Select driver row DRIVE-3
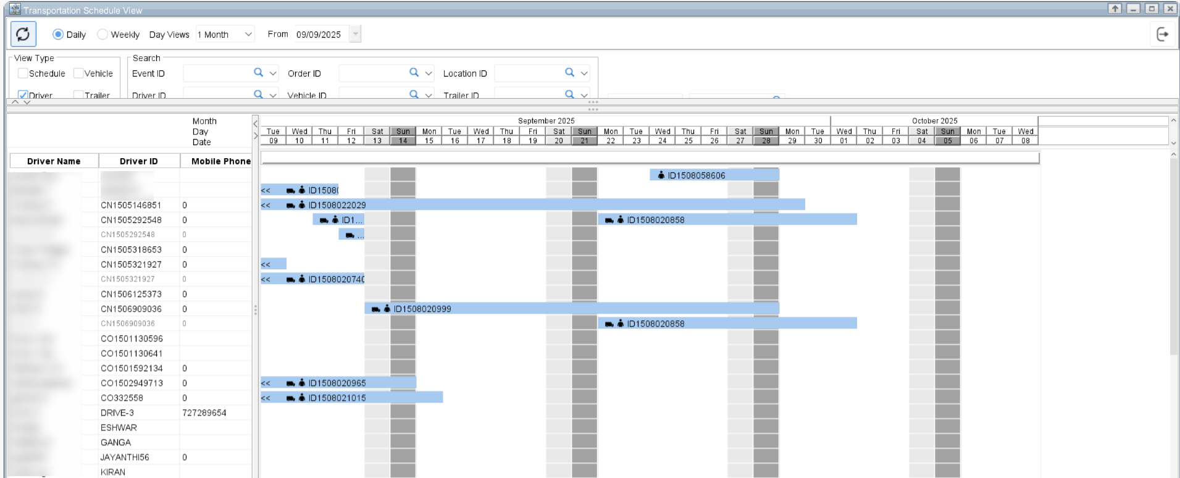Image resolution: width=1180 pixels, height=478 pixels. point(131,413)
